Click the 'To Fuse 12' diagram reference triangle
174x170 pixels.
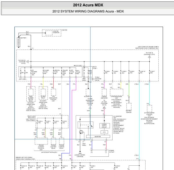tap(149, 57)
